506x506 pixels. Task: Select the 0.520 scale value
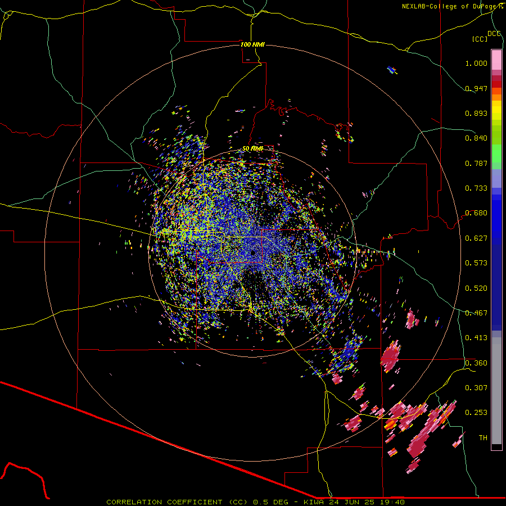476,288
